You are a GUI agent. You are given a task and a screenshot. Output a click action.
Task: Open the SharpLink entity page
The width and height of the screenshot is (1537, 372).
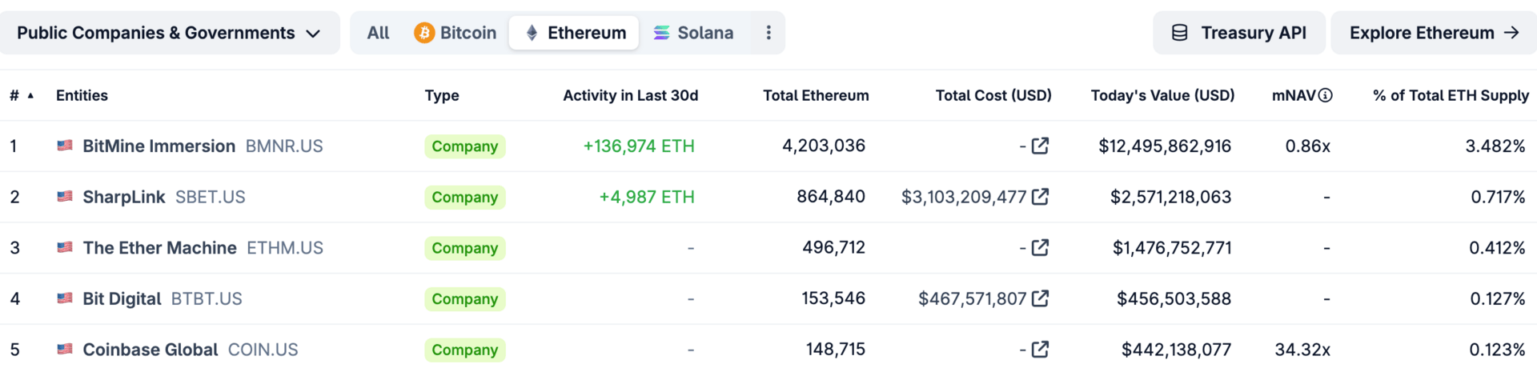pos(123,197)
